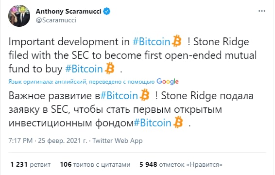Click Anthony Scaramucci's profile avatar
The width and height of the screenshot is (275, 175).
19,16
